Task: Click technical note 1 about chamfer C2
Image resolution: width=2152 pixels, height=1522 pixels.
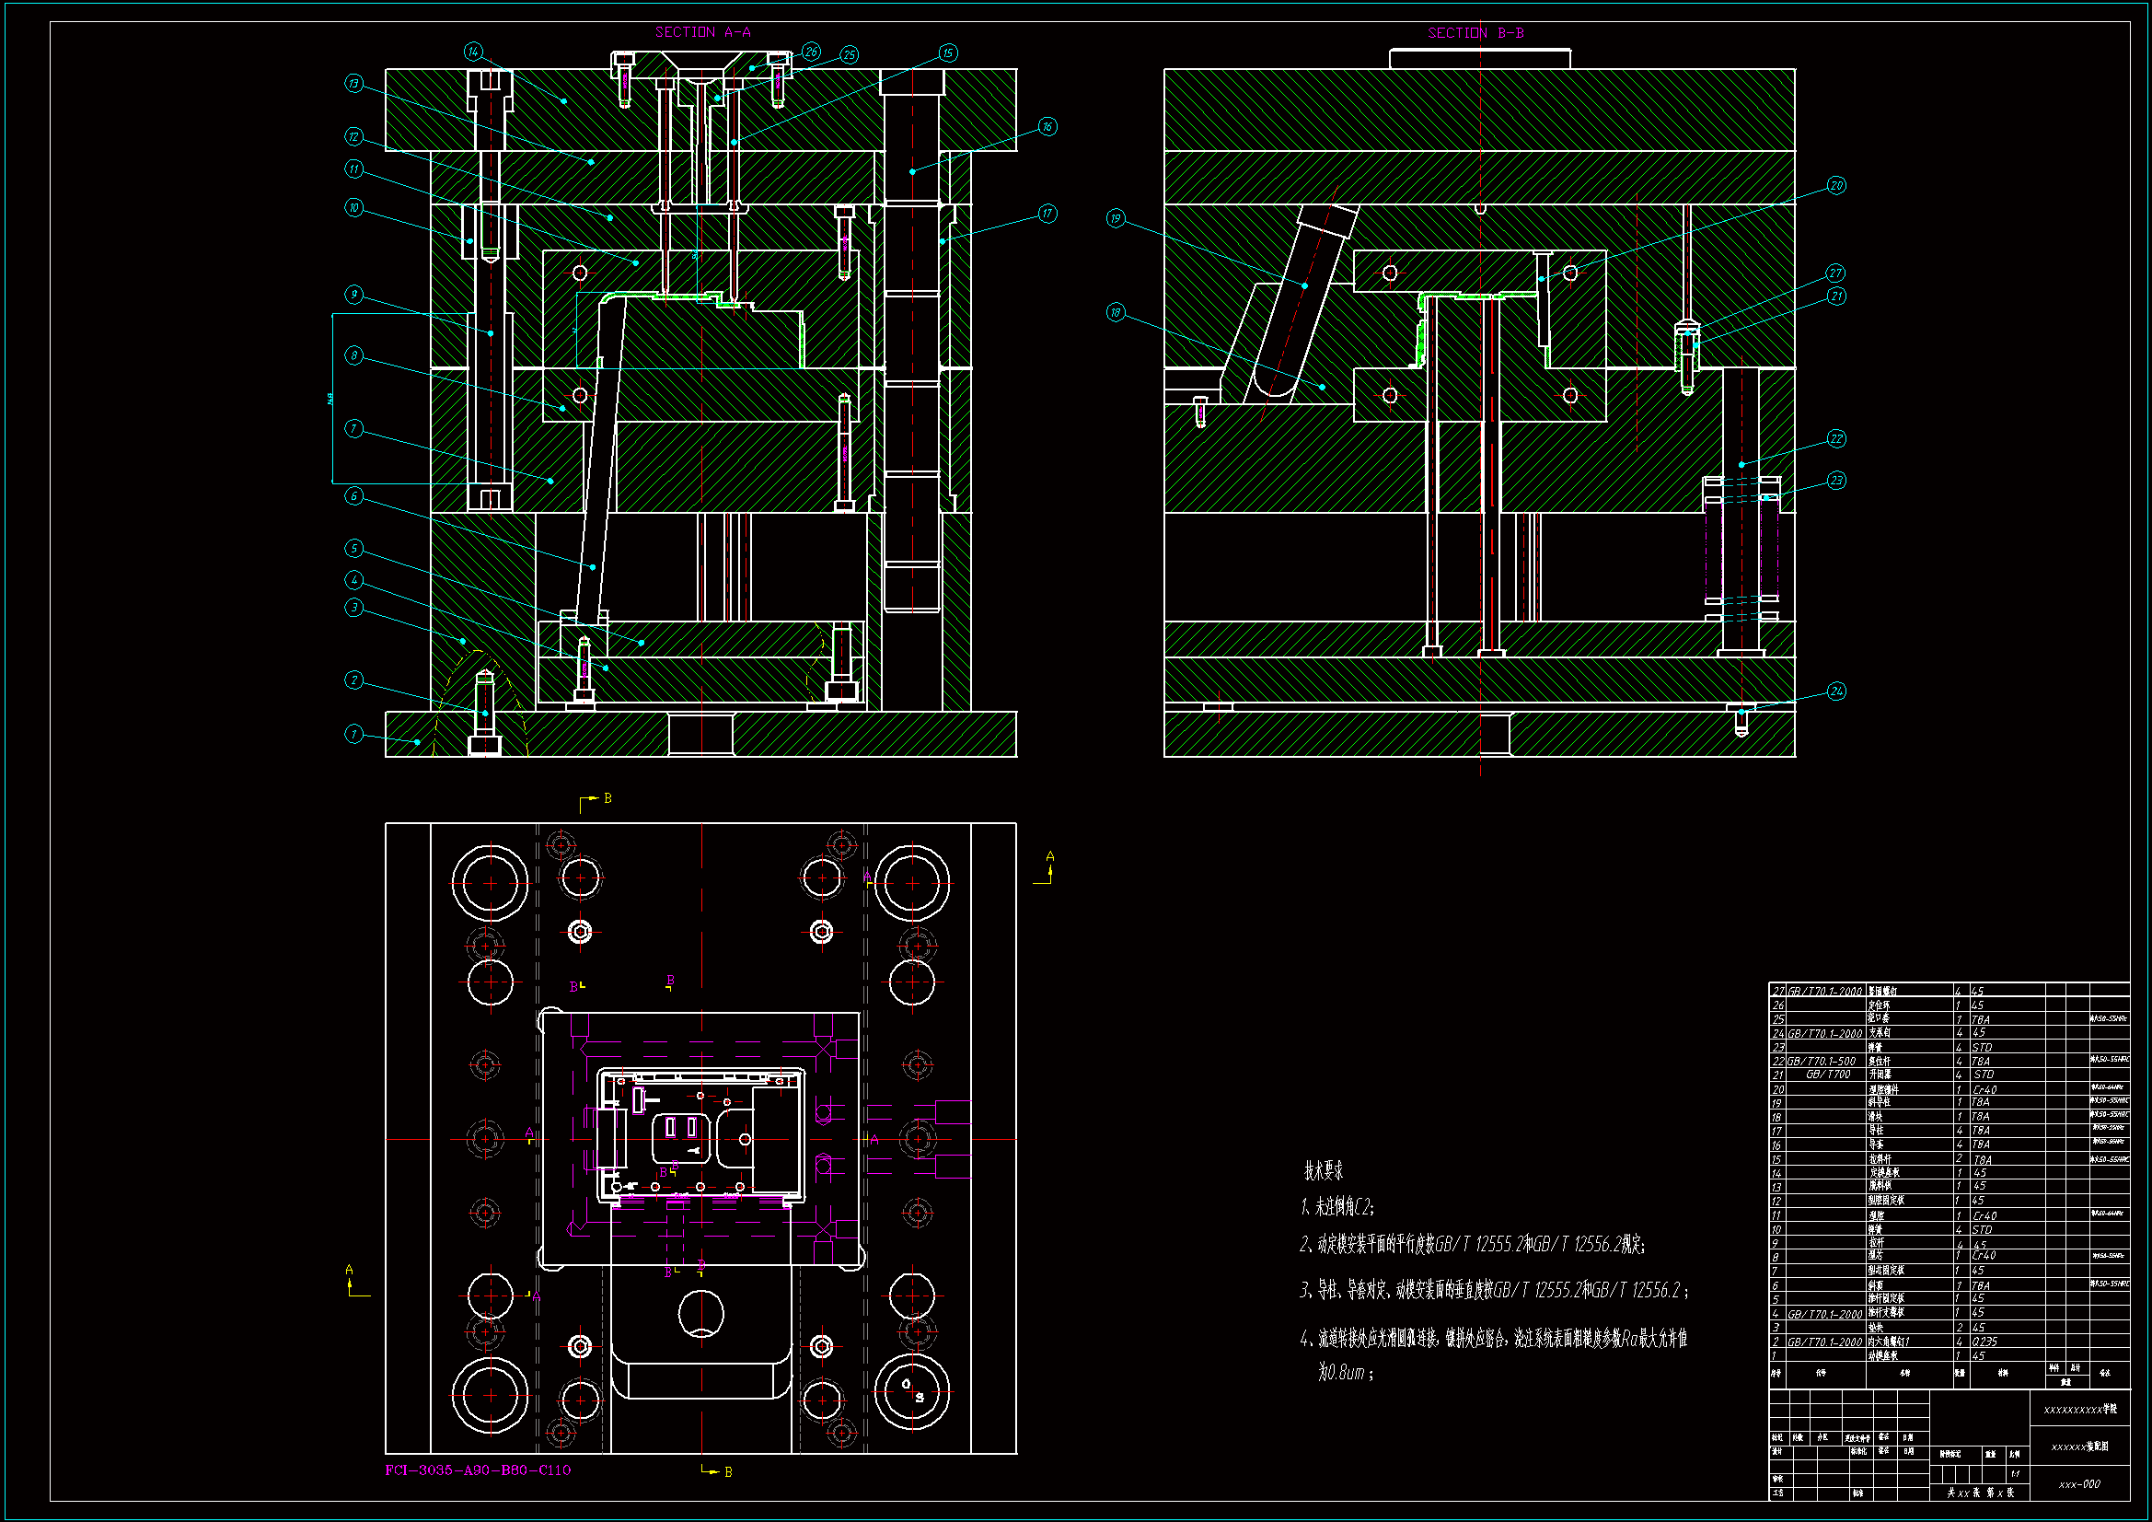Action: [1337, 1207]
